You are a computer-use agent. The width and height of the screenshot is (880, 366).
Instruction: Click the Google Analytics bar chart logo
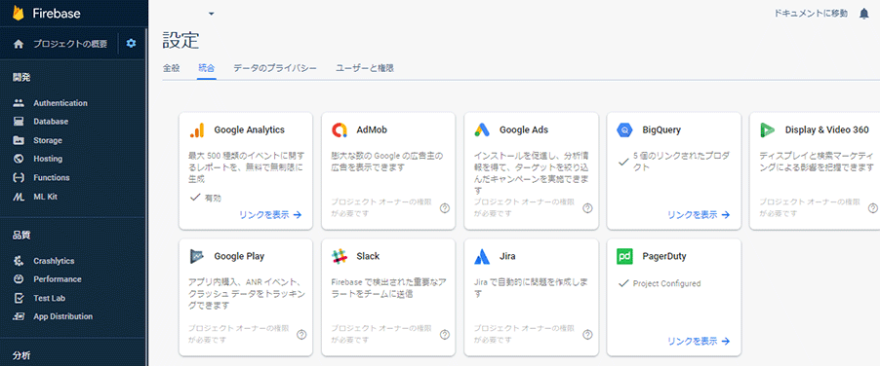point(197,130)
